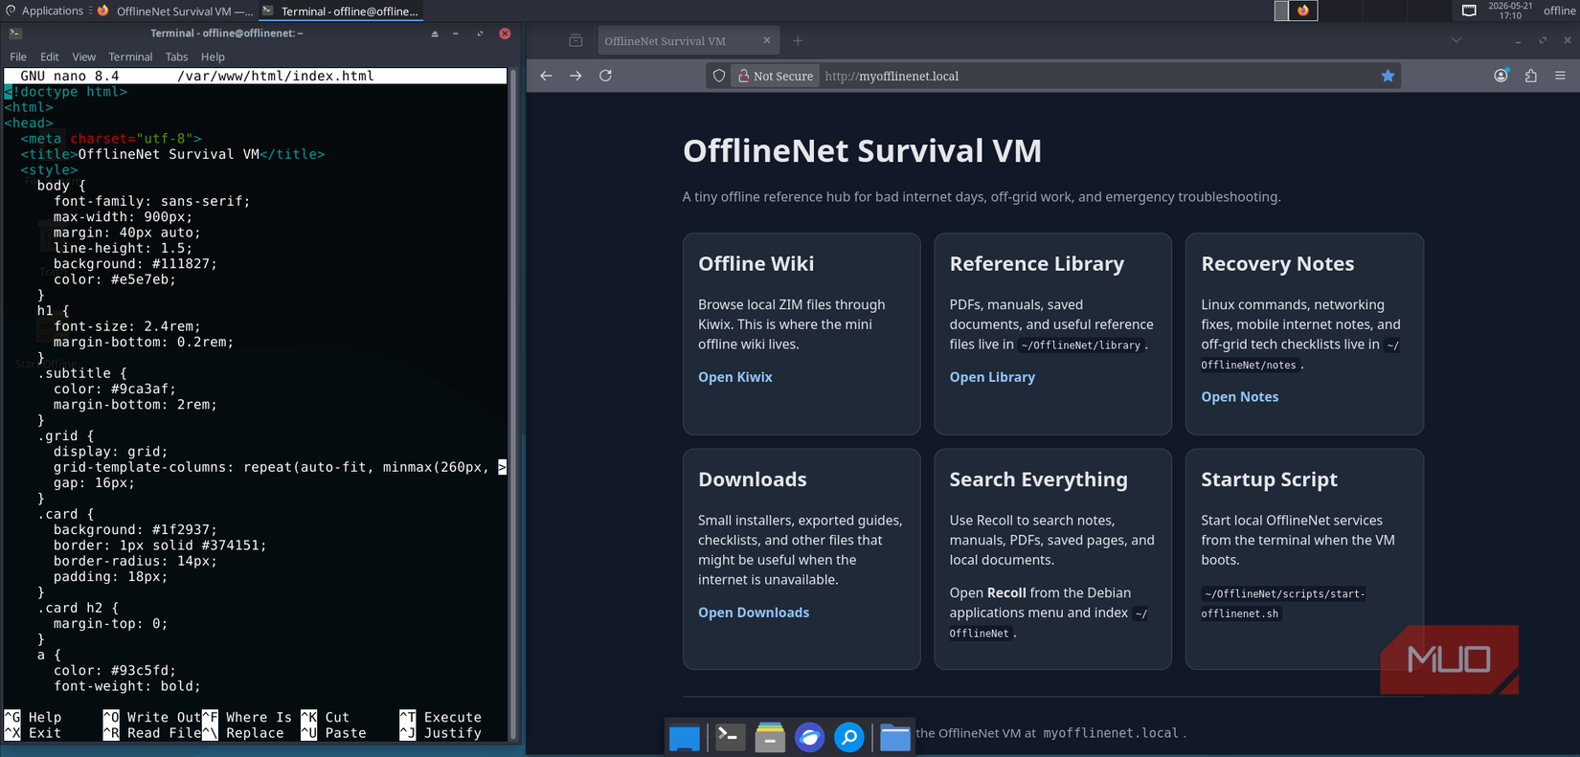Image resolution: width=1580 pixels, height=757 pixels.
Task: Click the workspace switcher Firefox thumbnail
Action: pyautogui.click(x=1303, y=11)
